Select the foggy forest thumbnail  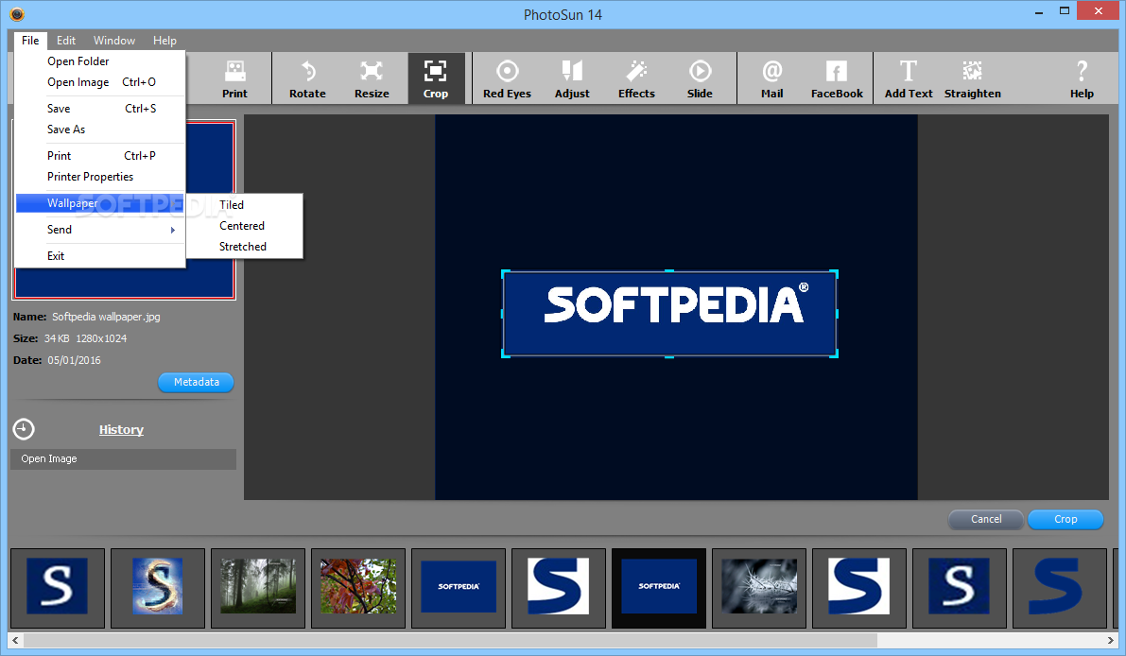tap(258, 588)
